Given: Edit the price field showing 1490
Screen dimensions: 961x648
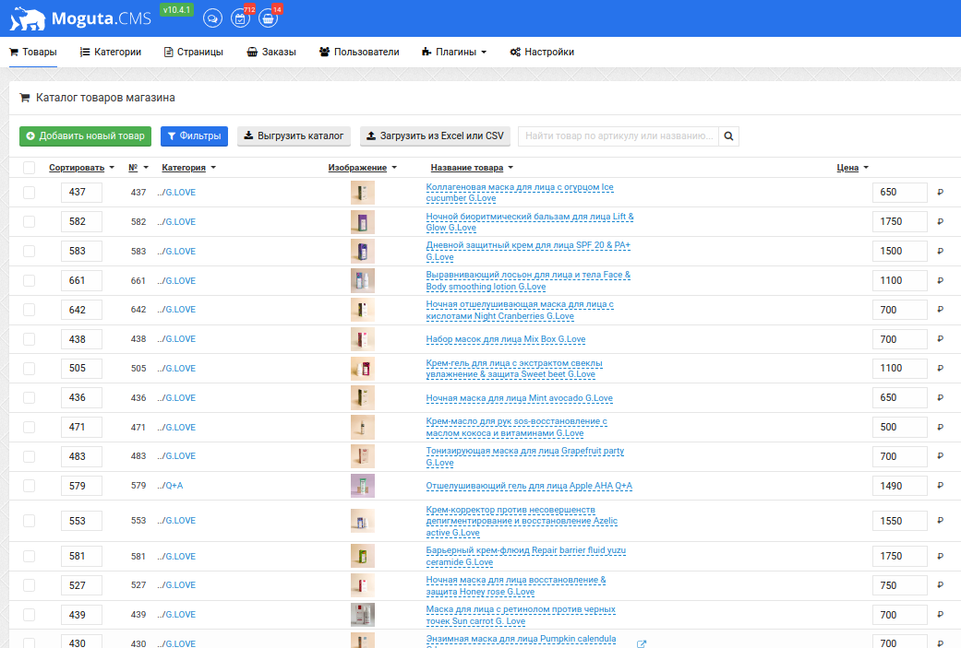Looking at the screenshot, I should [900, 486].
